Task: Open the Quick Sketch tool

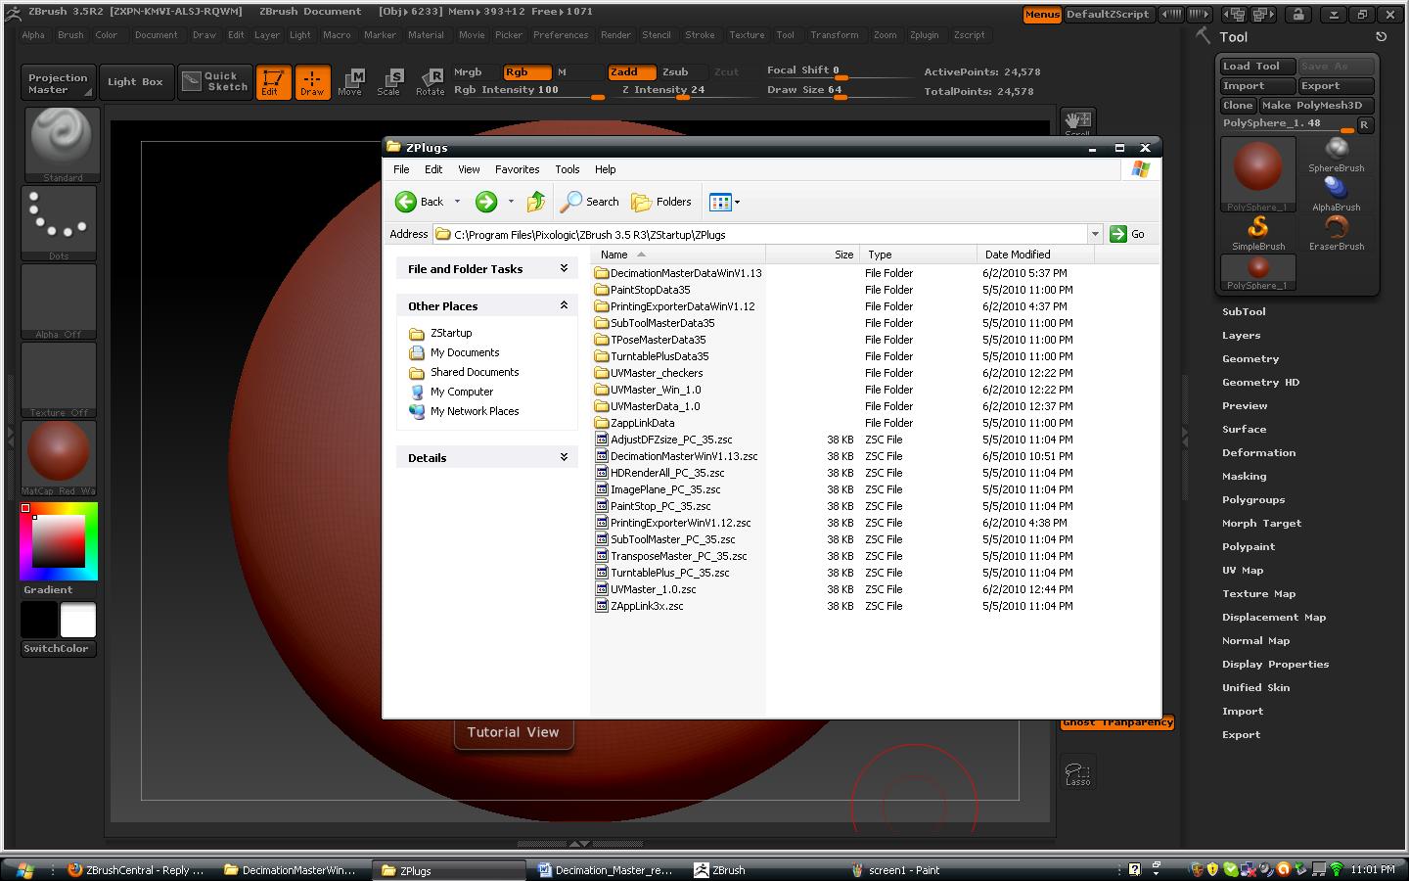Action: tap(215, 81)
